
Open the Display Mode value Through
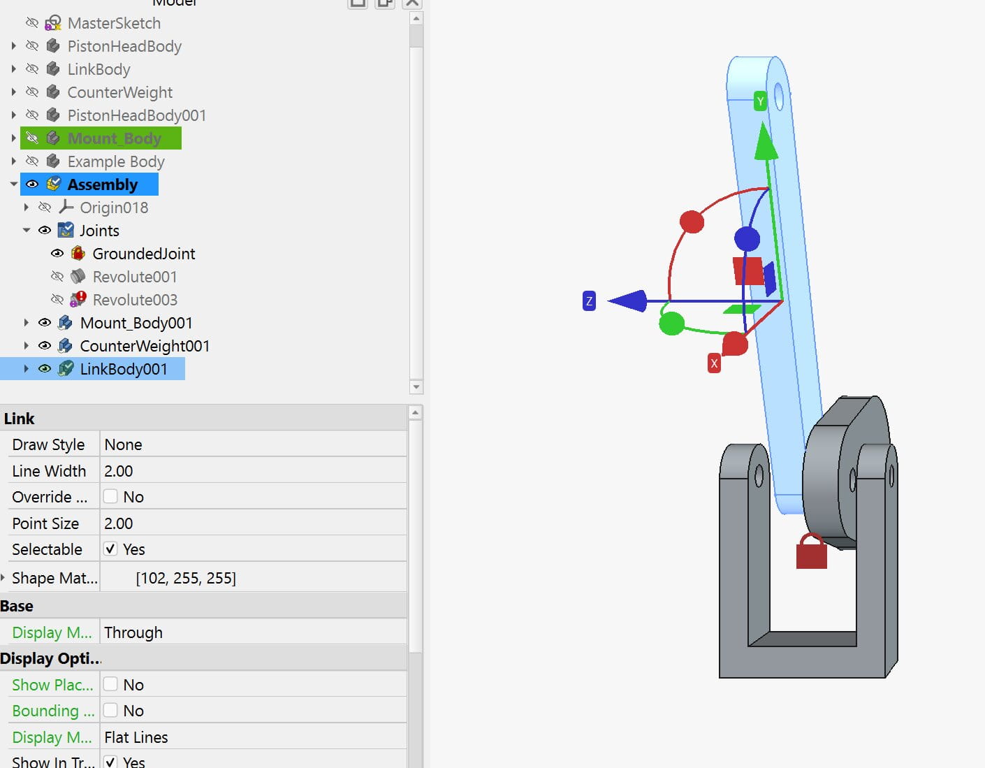(x=254, y=632)
